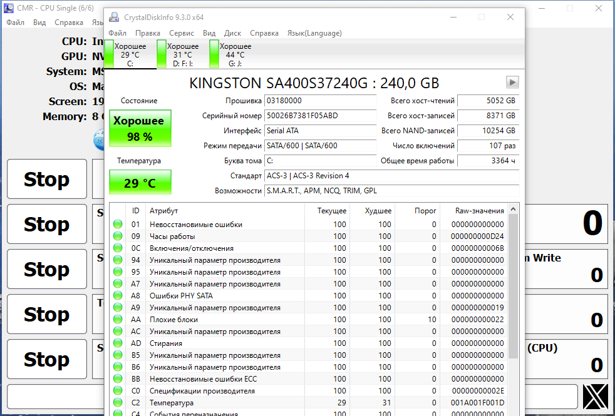Click raw value 001A001F001D of Температура
The width and height of the screenshot is (615, 416).
(x=477, y=403)
